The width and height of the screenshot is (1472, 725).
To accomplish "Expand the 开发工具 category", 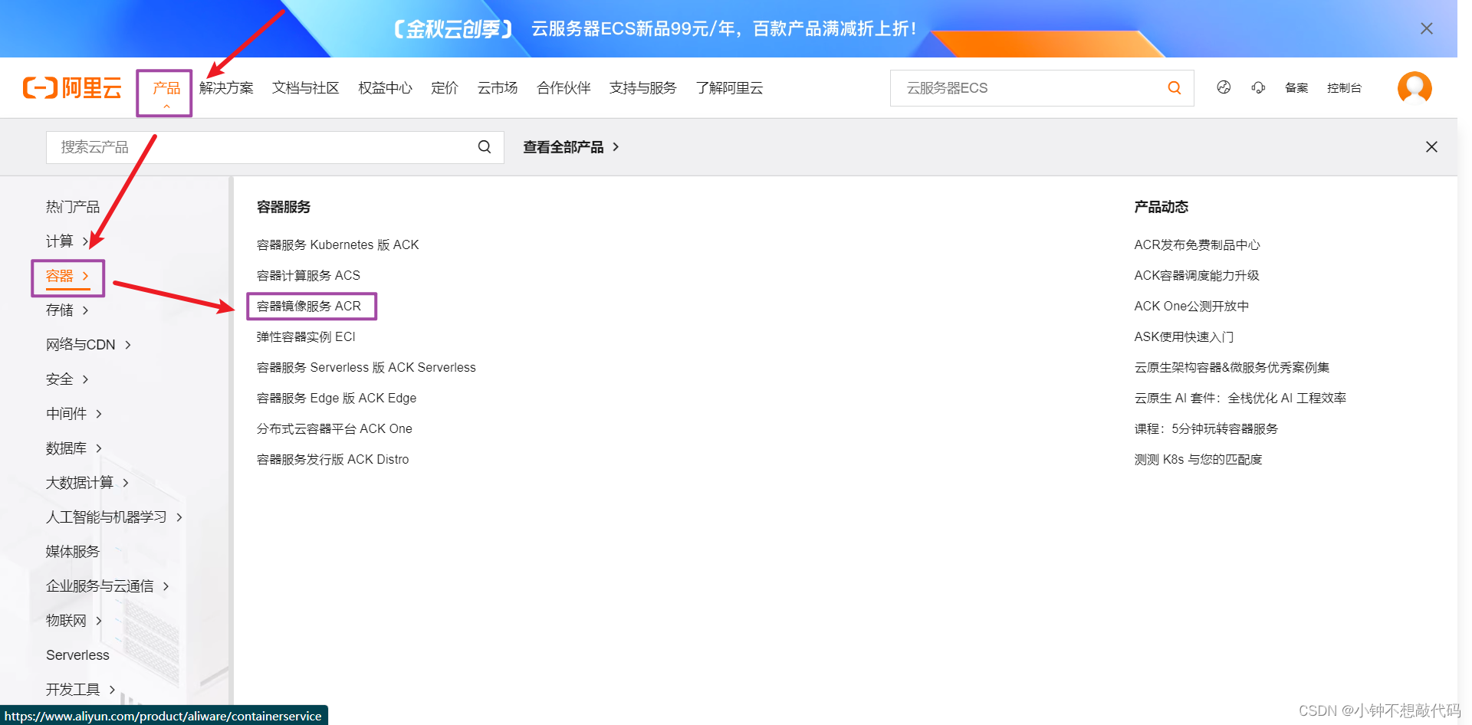I will (80, 690).
